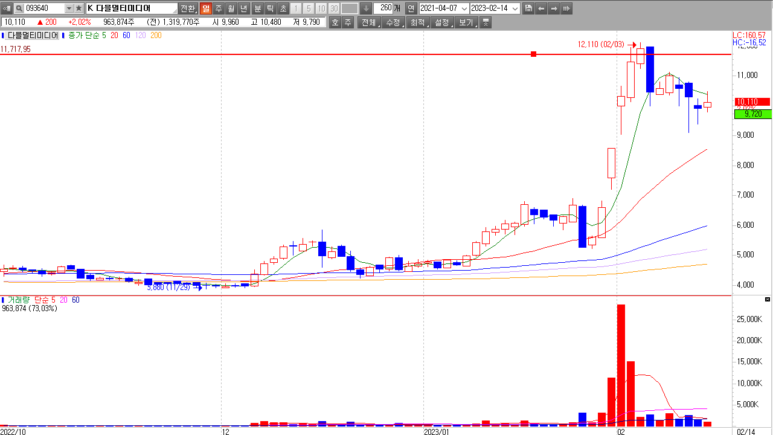
Task: Click the 호 quote button
Action: click(x=335, y=22)
